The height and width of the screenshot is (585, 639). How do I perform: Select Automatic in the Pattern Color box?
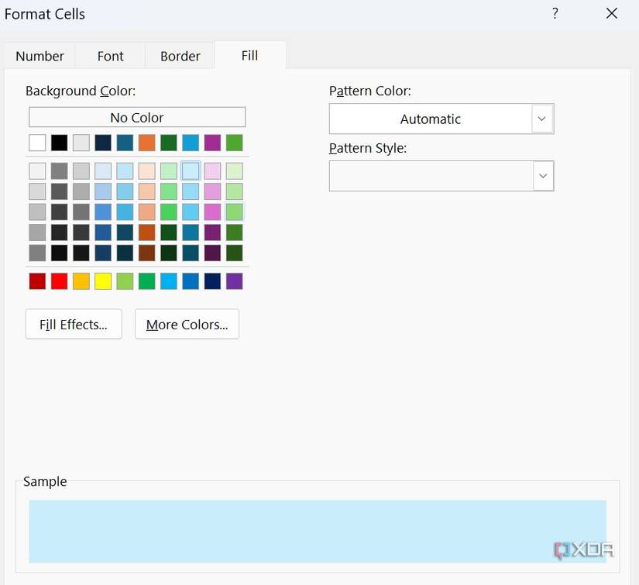click(430, 119)
